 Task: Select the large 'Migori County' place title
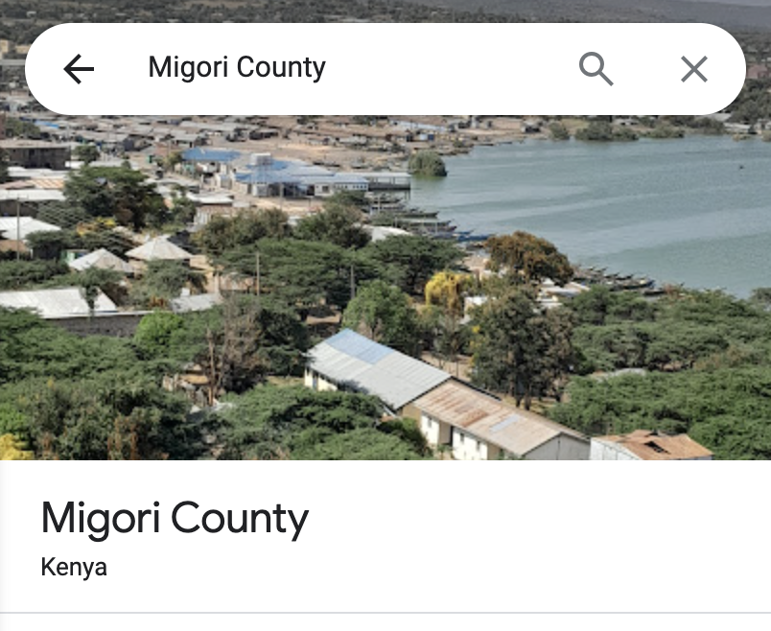click(x=175, y=519)
